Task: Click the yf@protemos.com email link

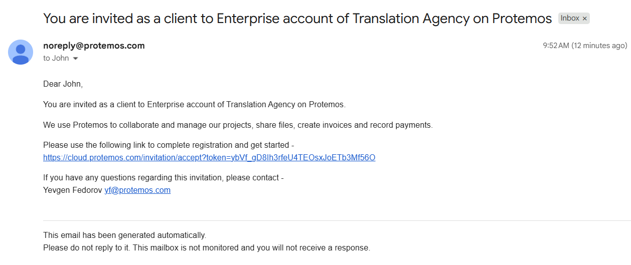Action: point(137,190)
